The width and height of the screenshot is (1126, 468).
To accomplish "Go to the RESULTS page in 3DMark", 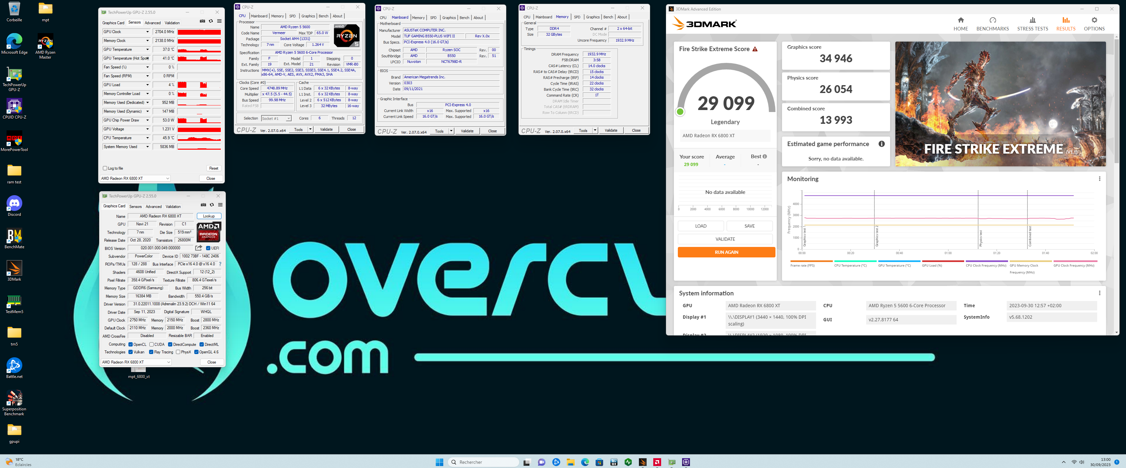I will (1065, 24).
